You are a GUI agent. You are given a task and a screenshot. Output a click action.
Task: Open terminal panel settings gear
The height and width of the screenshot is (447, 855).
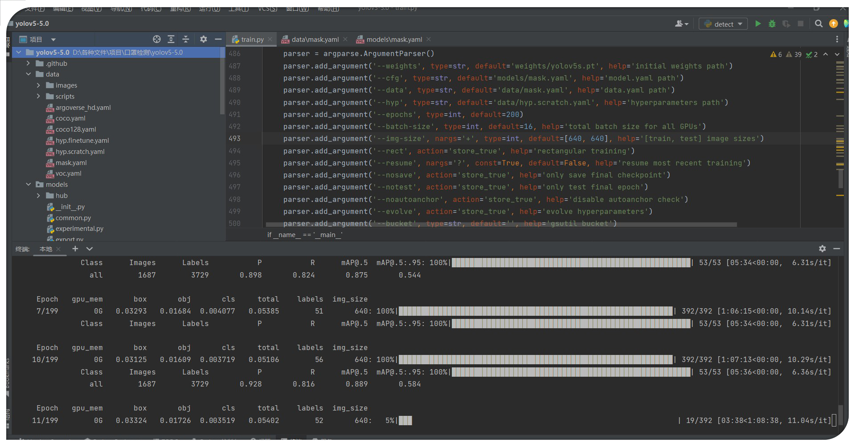822,249
